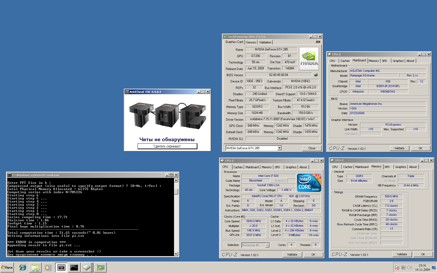Image resolution: width=437 pixels, height=273 pixels.
Task: Click the GPU-Z BIOS Version field 62.00.45.00.04
Action: click(x=279, y=75)
